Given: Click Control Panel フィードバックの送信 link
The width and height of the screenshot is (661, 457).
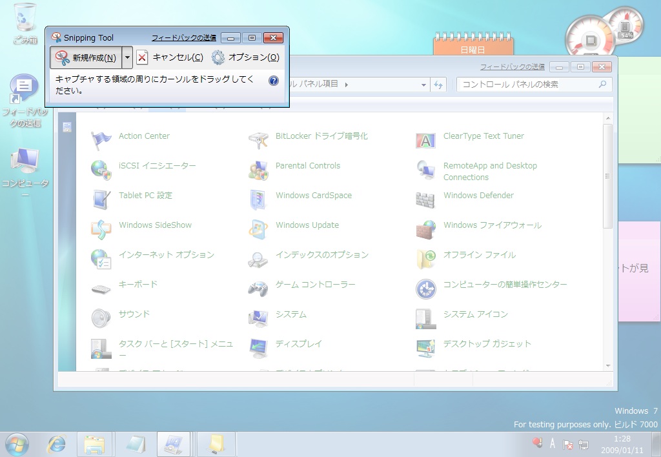Looking at the screenshot, I should click(512, 66).
